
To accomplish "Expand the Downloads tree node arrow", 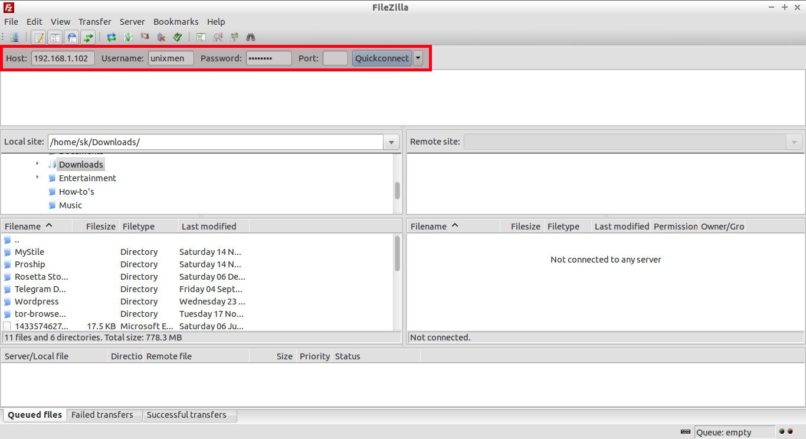I will coord(37,164).
